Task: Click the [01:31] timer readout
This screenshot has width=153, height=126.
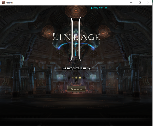Action: coord(94,8)
